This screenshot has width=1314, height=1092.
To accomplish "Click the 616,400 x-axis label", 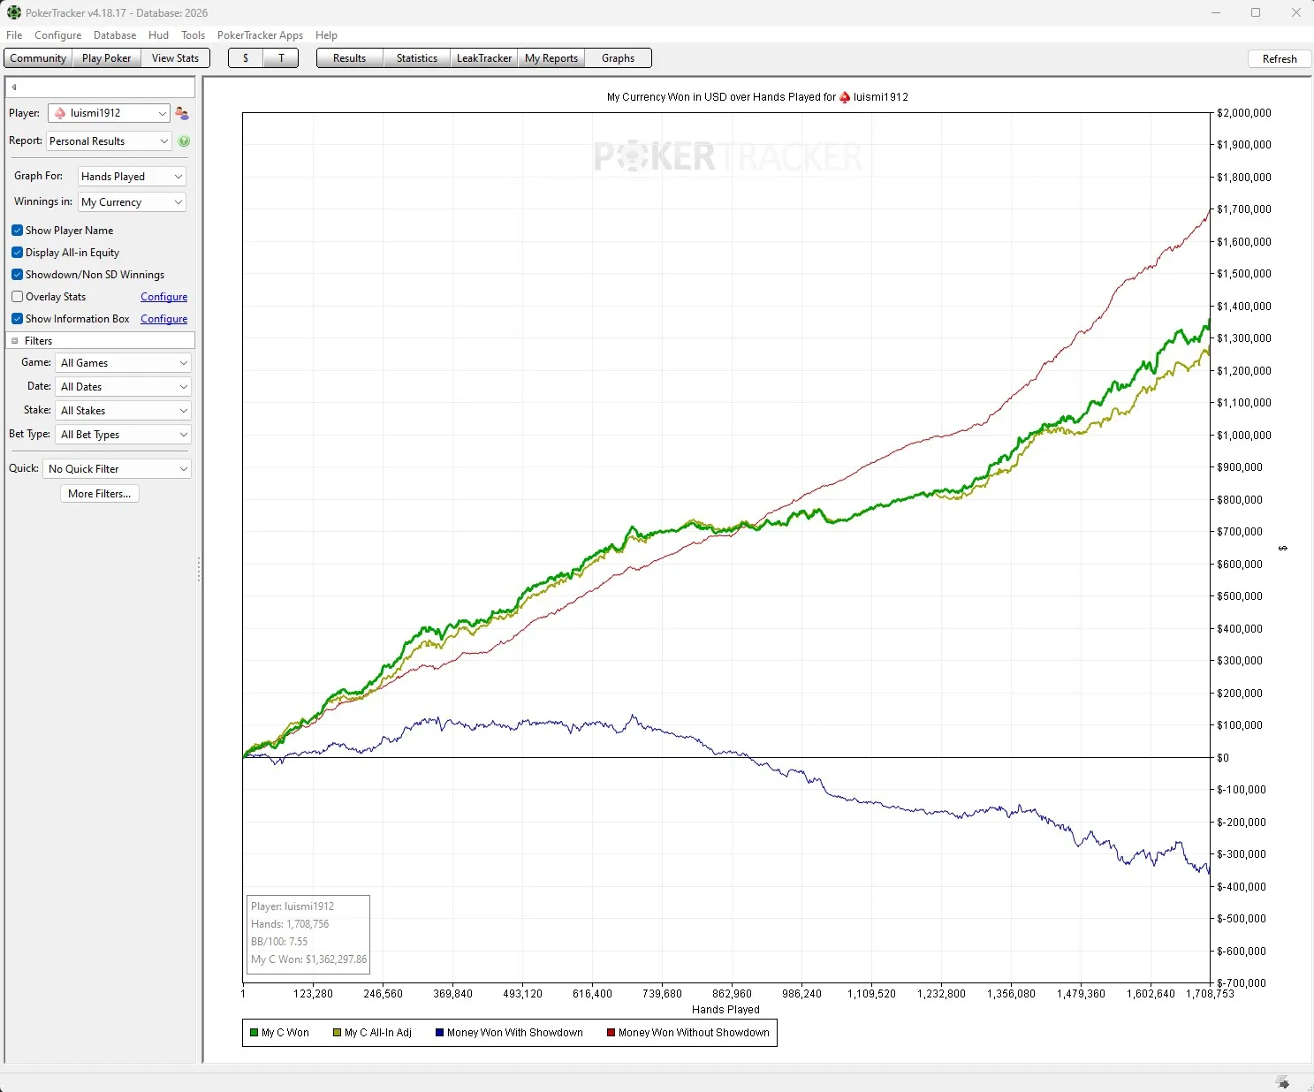I will coord(592,994).
